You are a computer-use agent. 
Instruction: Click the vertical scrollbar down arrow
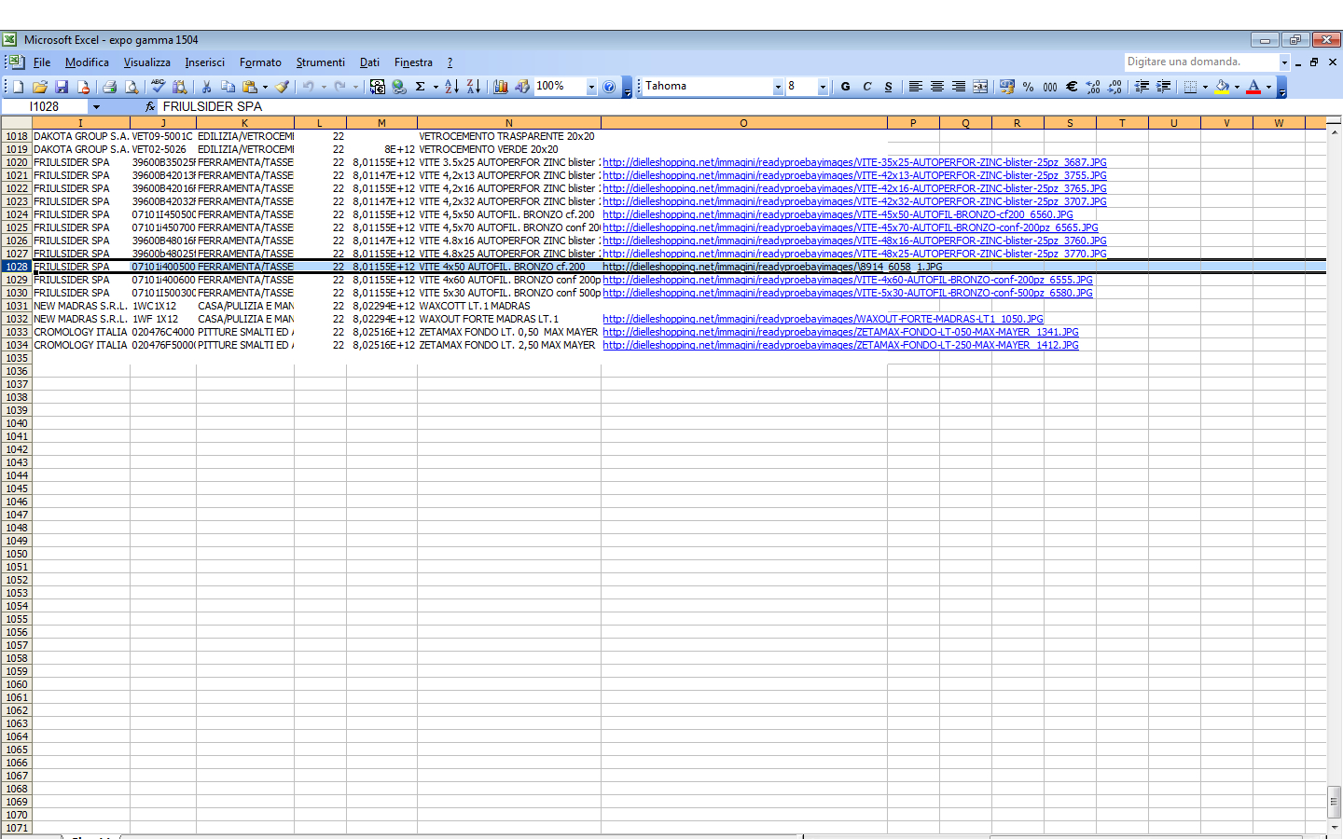1335,827
